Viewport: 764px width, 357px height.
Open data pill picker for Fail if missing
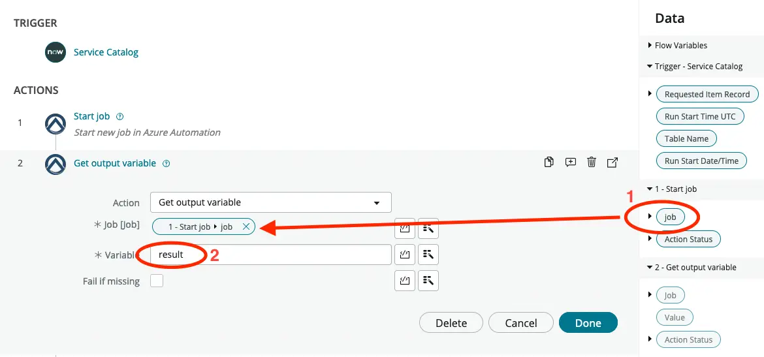click(428, 281)
